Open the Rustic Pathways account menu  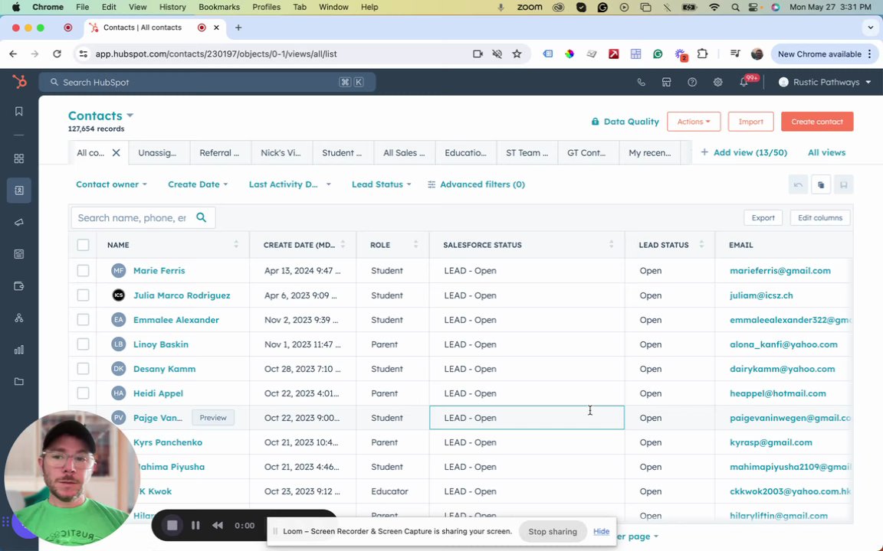825,82
